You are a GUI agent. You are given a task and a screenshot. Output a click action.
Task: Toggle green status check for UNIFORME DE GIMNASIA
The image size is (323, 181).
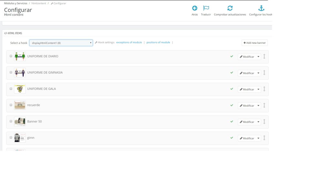(232, 72)
